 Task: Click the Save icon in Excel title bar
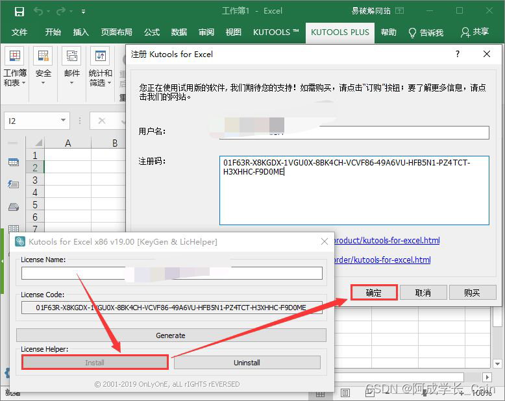pos(19,12)
